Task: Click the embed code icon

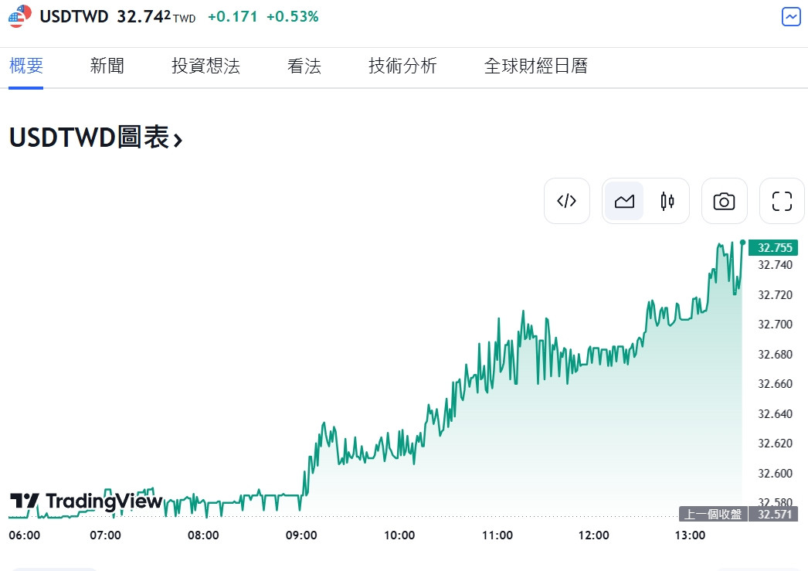Action: point(567,201)
